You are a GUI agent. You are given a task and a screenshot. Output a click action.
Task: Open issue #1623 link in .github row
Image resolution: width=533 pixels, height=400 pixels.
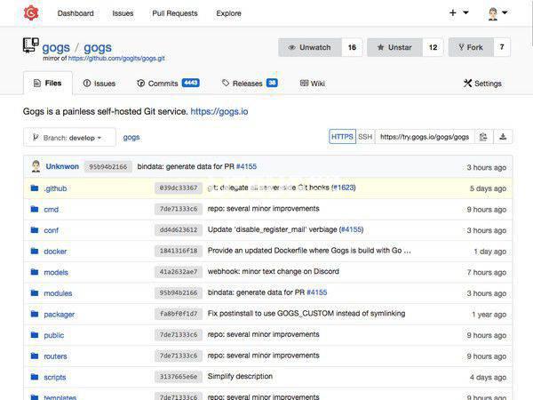pyautogui.click(x=344, y=188)
